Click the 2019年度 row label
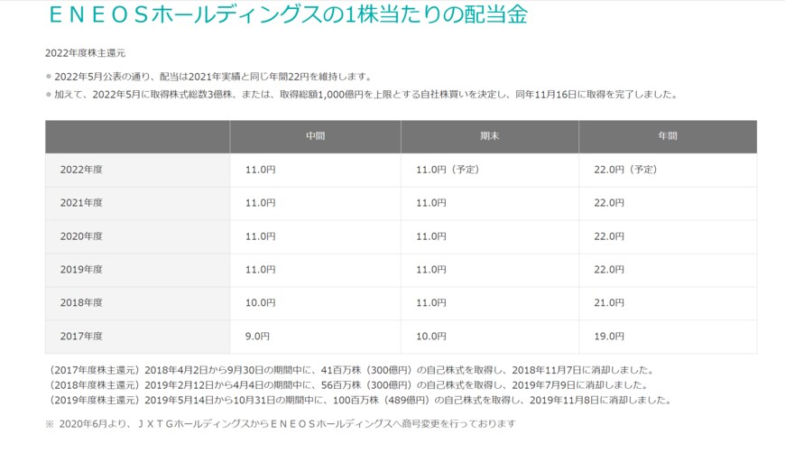Image resolution: width=785 pixels, height=453 pixels. pos(81,270)
